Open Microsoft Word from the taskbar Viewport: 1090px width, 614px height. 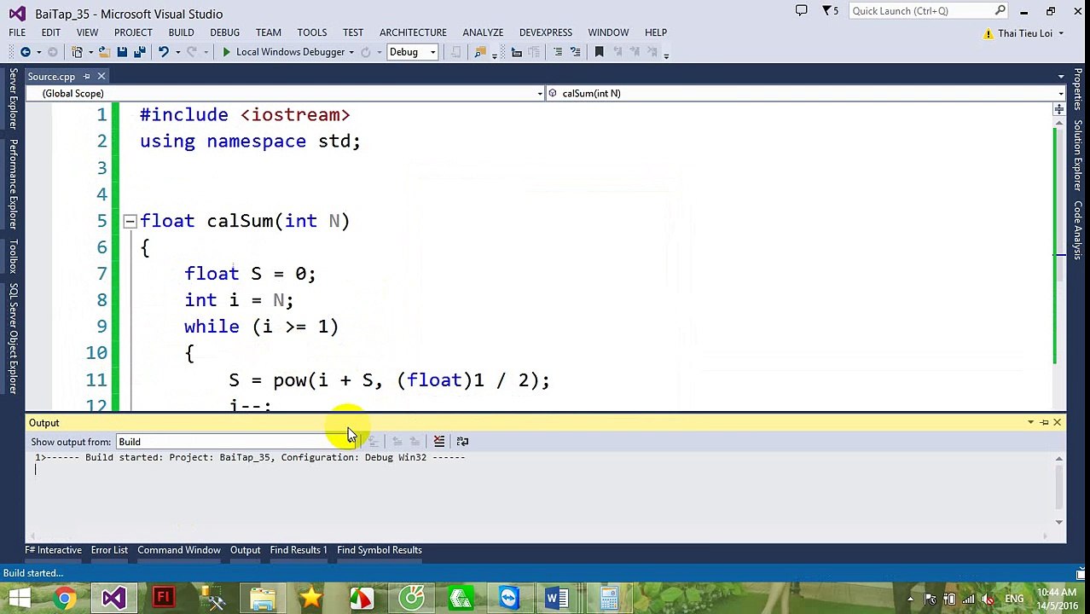coord(558,599)
